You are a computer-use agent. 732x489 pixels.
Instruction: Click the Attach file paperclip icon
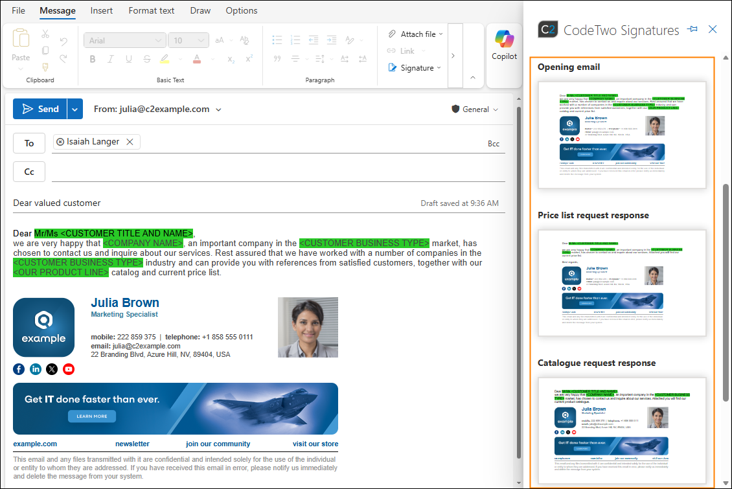pyautogui.click(x=392, y=34)
